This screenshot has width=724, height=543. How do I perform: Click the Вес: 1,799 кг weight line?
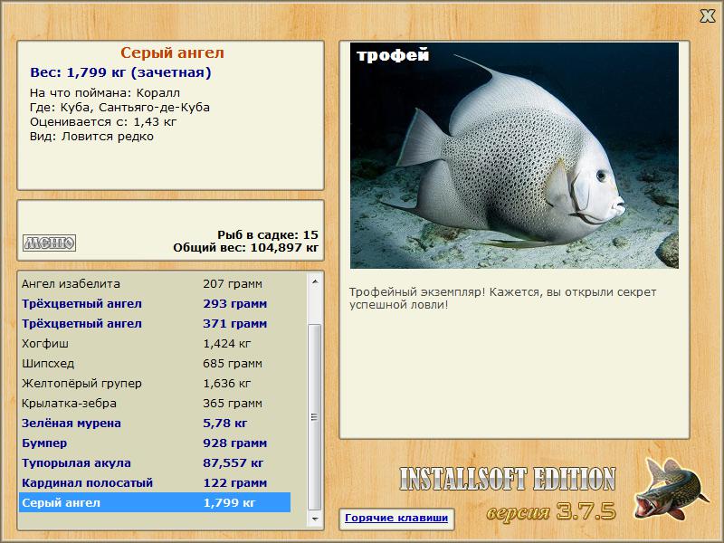120,72
